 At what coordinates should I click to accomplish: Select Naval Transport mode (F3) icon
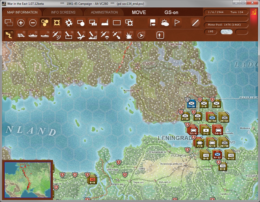pos(33,35)
